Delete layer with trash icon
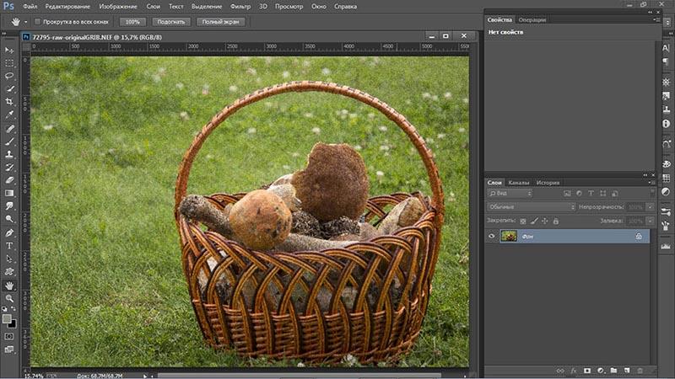 pos(640,371)
